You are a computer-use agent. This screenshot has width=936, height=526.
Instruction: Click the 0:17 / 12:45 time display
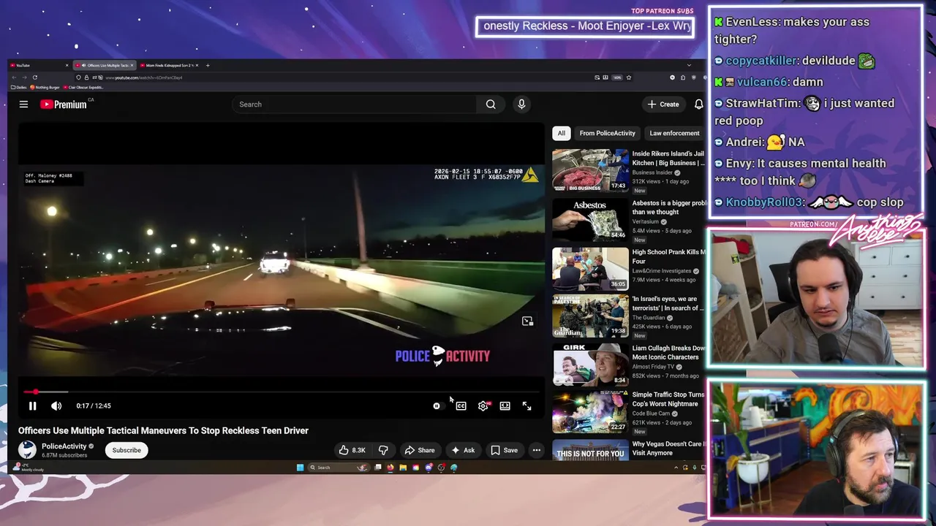pyautogui.click(x=94, y=405)
